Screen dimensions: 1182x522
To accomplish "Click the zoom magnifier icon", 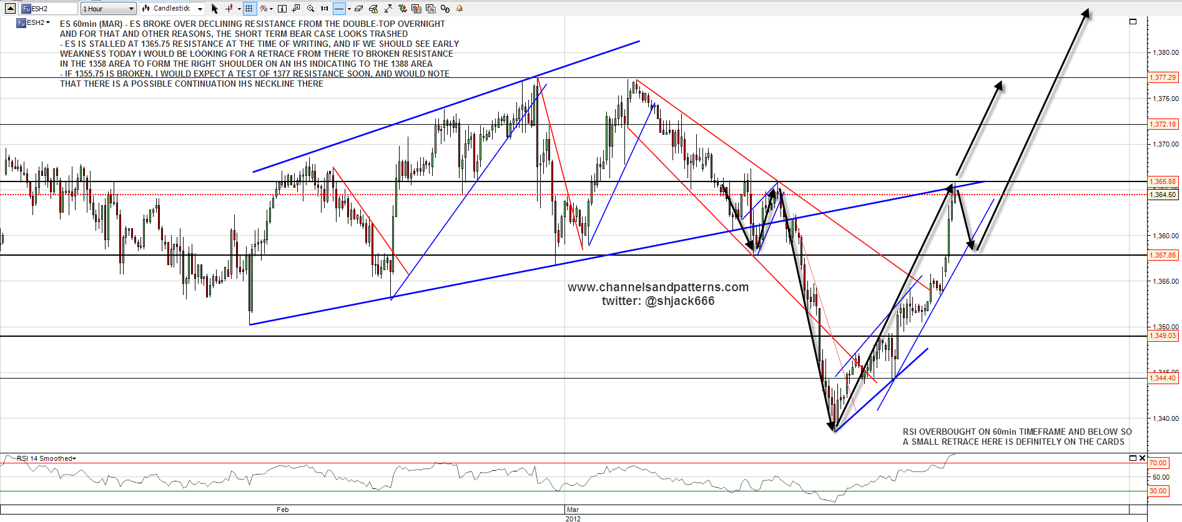I will [x=310, y=9].
